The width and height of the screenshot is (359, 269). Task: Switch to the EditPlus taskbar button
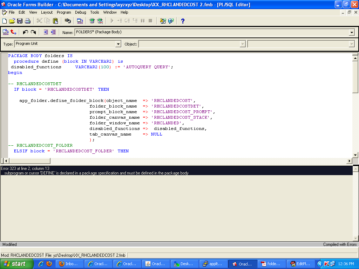tap(301, 264)
